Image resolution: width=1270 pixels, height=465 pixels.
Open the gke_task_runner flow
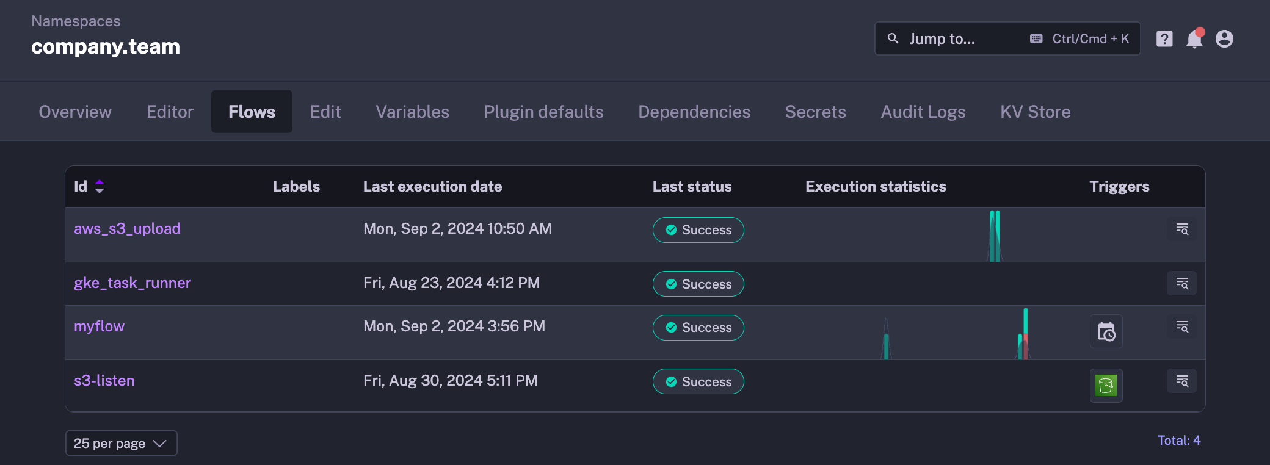tap(132, 283)
